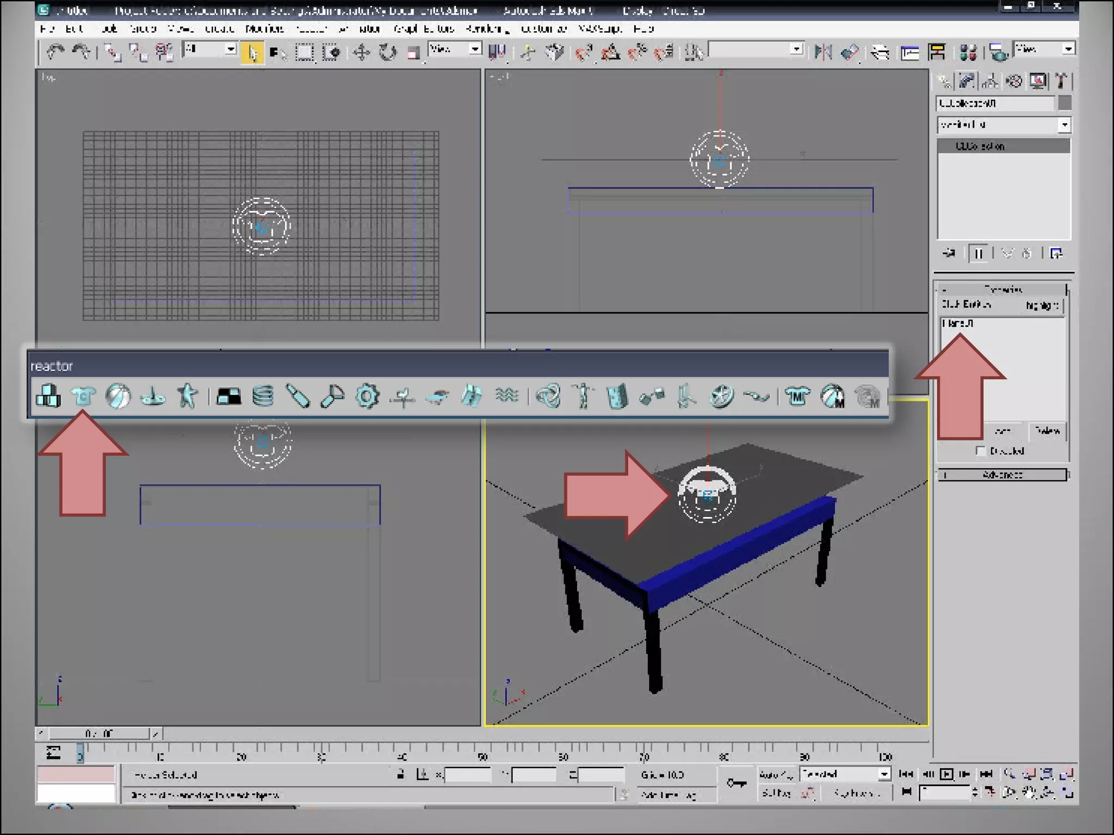
Task: Toggle Spinner Snap in main toolbar
Action: 664,52
